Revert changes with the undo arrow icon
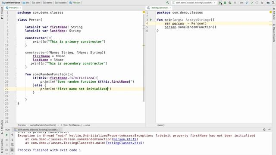Image resolution: width=276 pixels, height=155 pixels. click(x=262, y=3)
